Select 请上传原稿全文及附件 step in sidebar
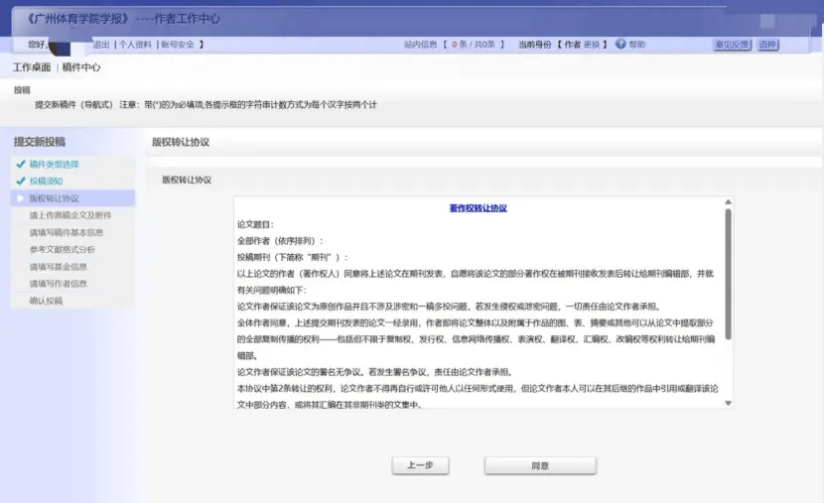Screen dimensions: 824x503 (x=69, y=215)
